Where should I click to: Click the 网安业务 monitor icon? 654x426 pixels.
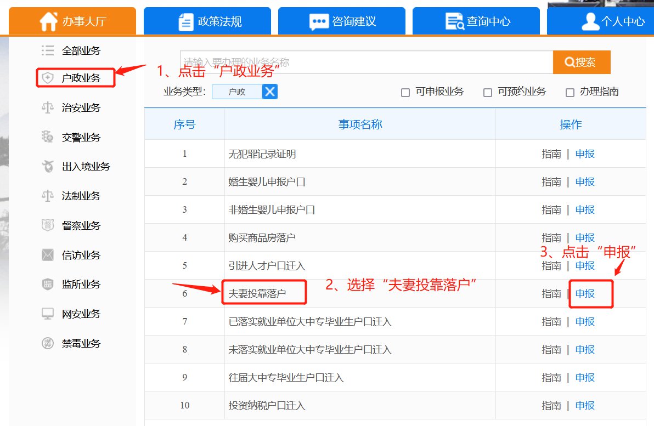(48, 314)
